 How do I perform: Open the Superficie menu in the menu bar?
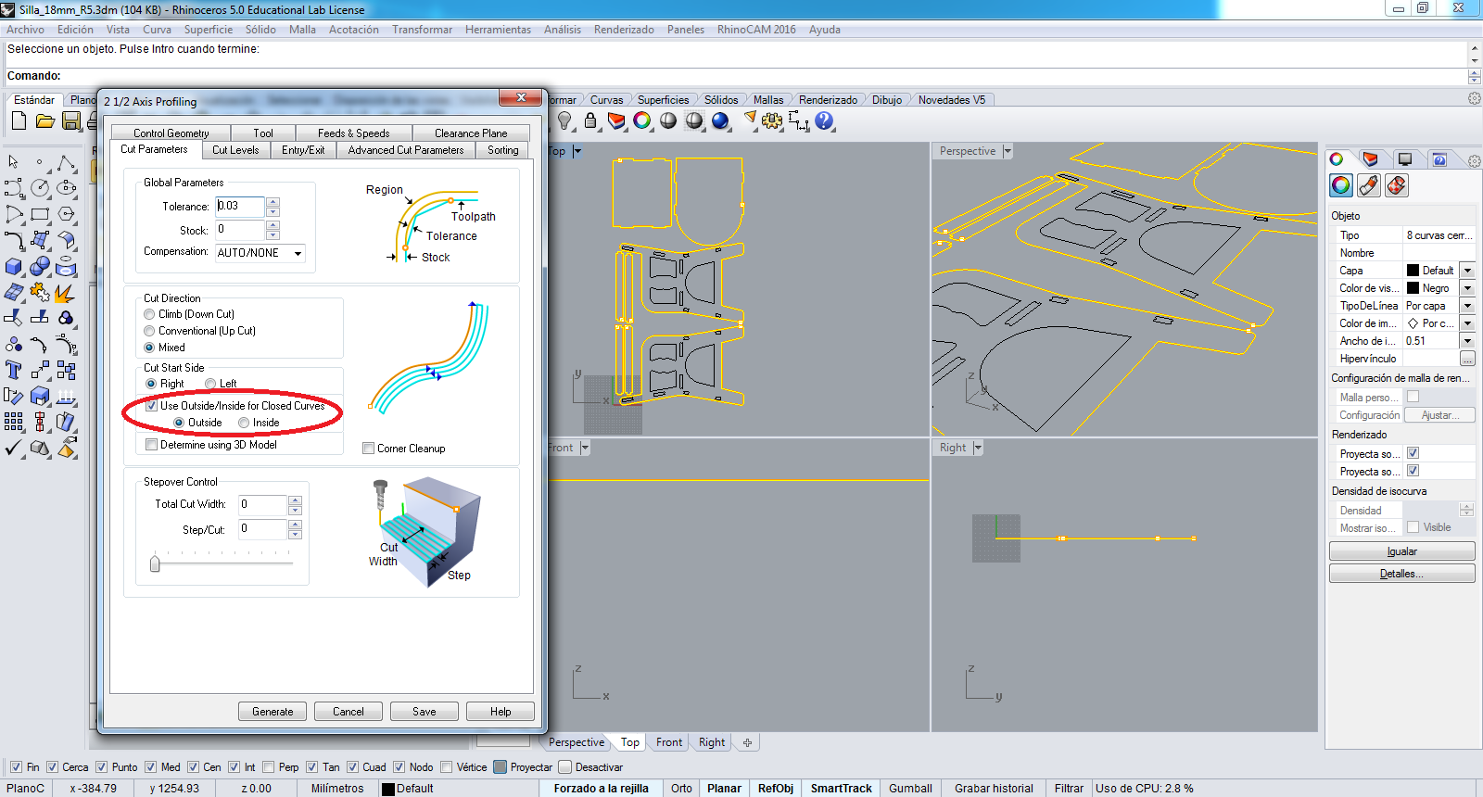point(209,30)
